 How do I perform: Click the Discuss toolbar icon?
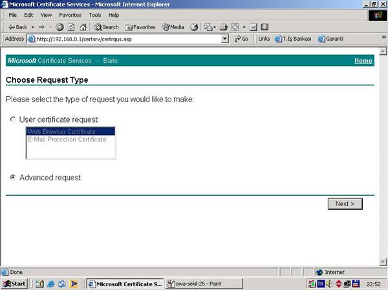pyautogui.click(x=253, y=27)
